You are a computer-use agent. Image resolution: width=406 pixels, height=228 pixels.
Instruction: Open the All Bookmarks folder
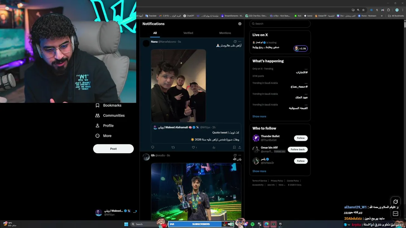click(396, 16)
